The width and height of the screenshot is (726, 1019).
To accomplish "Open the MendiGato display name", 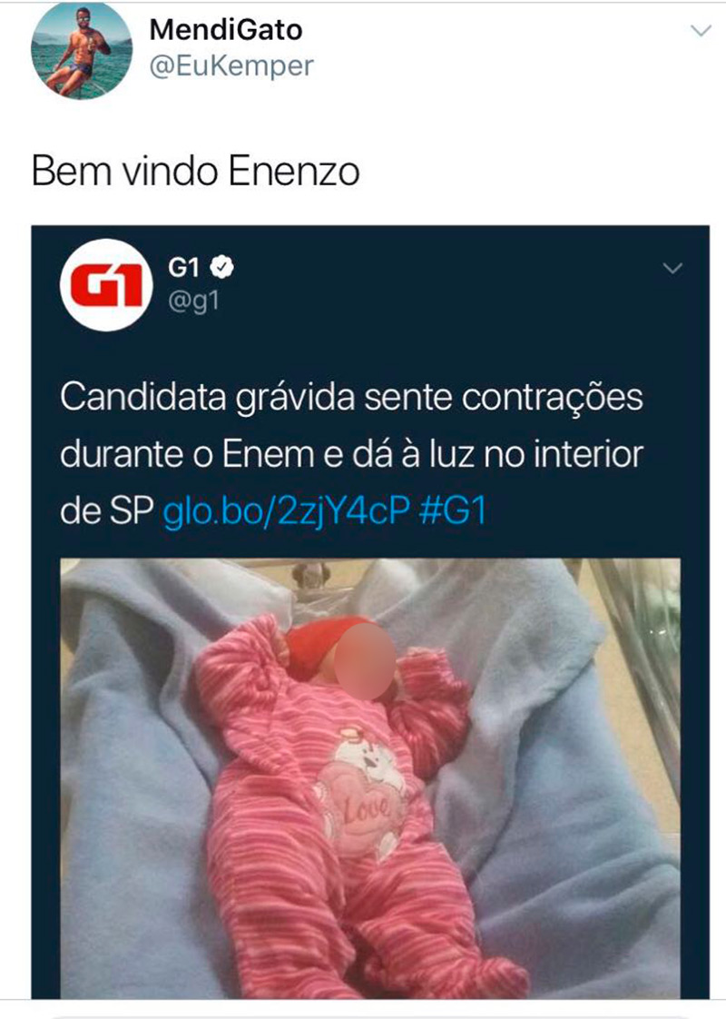I will 226,29.
